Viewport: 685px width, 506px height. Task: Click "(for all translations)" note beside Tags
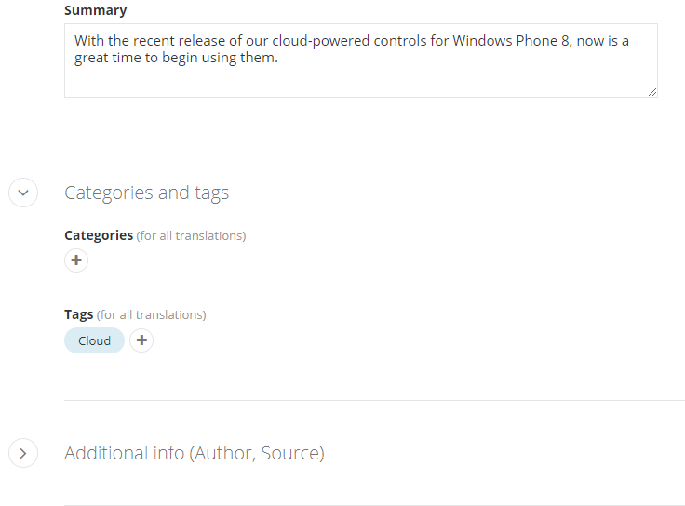152,315
